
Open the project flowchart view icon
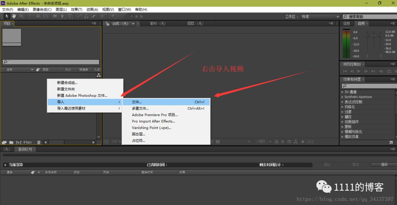[99, 75]
